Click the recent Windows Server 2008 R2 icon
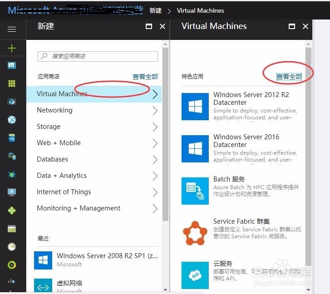The height and width of the screenshot is (294, 330). [x=43, y=260]
